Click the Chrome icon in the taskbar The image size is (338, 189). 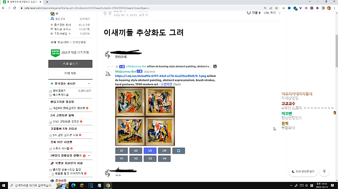108,185
